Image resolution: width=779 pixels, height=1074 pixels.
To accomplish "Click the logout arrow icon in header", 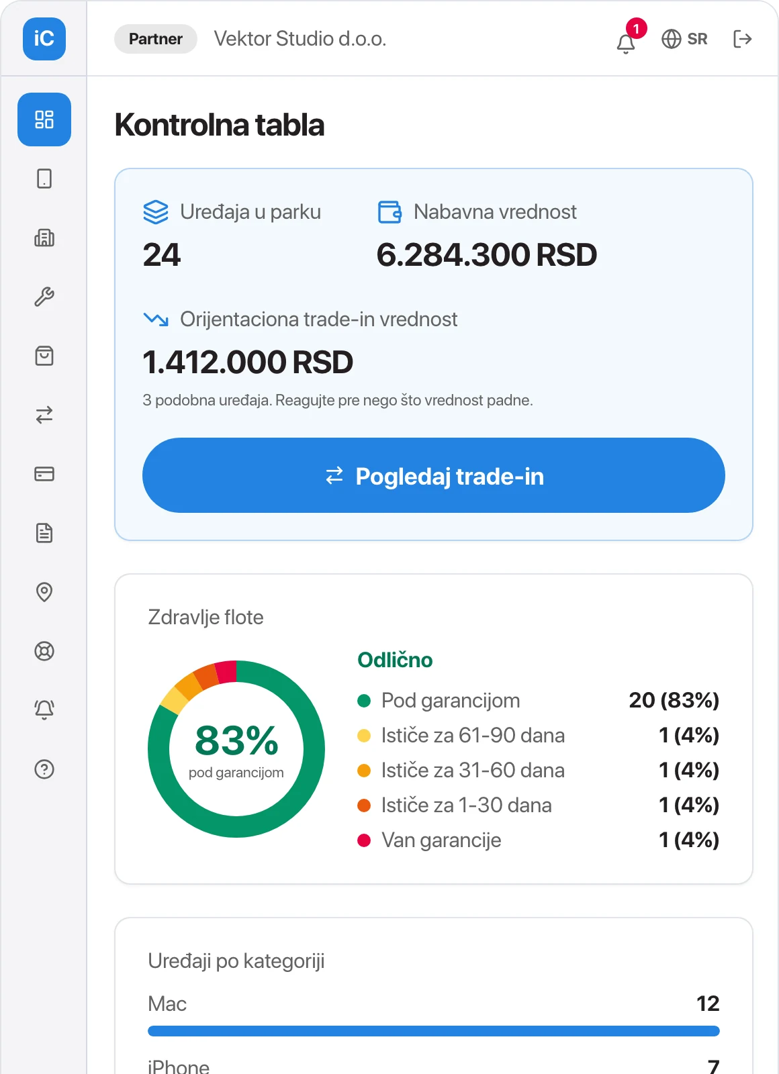I will (742, 39).
